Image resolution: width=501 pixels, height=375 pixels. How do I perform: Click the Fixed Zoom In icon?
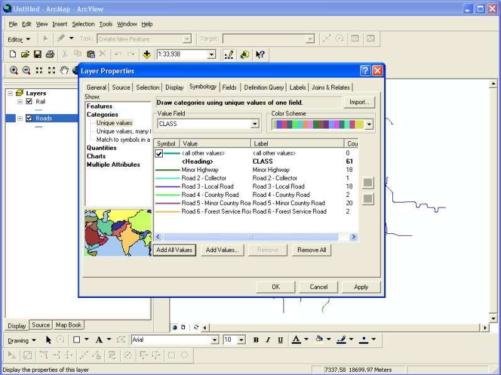[39, 70]
